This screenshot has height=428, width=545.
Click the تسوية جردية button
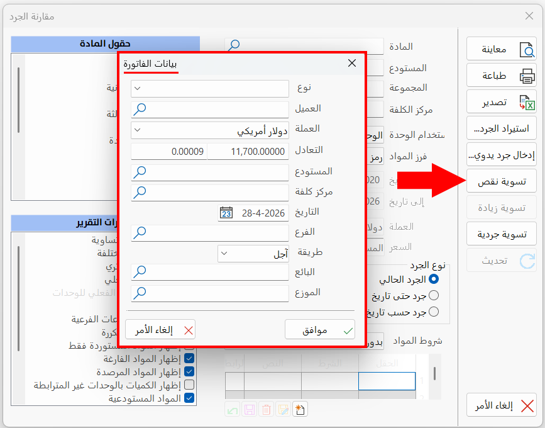pos(502,234)
